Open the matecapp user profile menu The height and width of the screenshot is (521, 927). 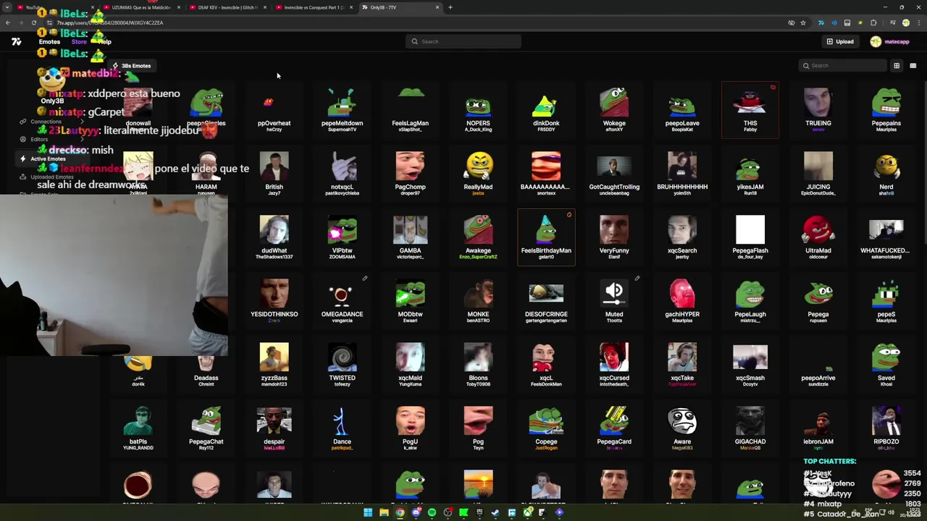[890, 41]
